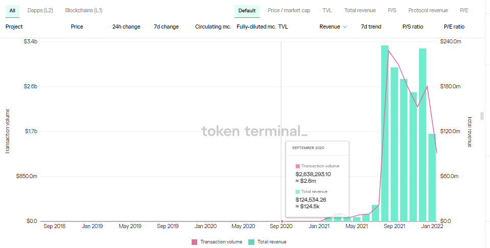Click the tallest teal revenue bar

(385, 133)
